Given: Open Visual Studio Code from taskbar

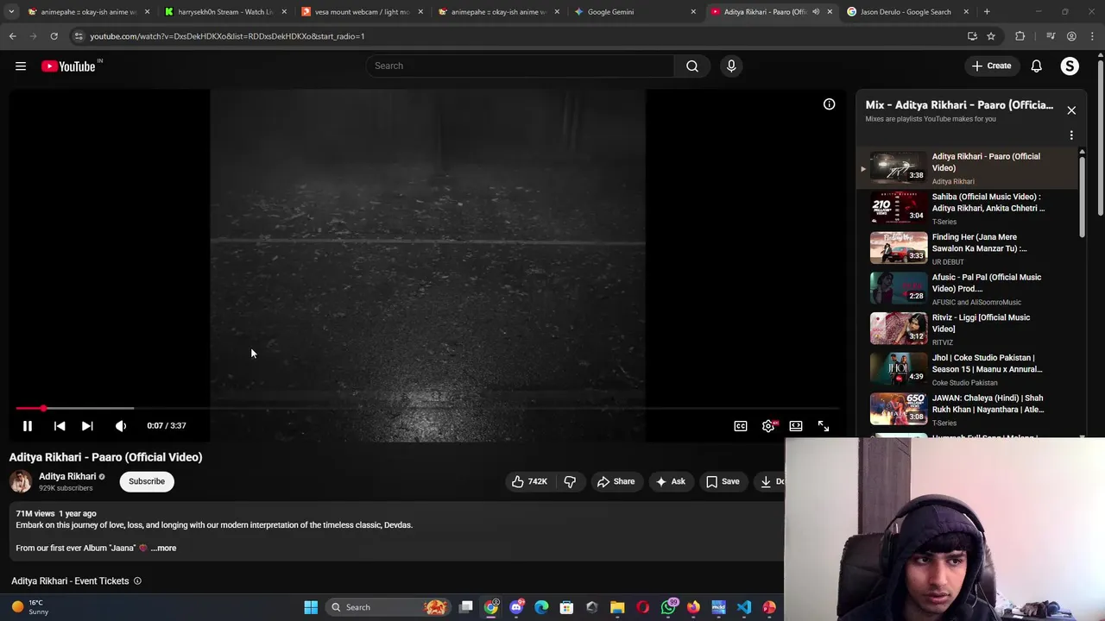Looking at the screenshot, I should click(x=744, y=607).
